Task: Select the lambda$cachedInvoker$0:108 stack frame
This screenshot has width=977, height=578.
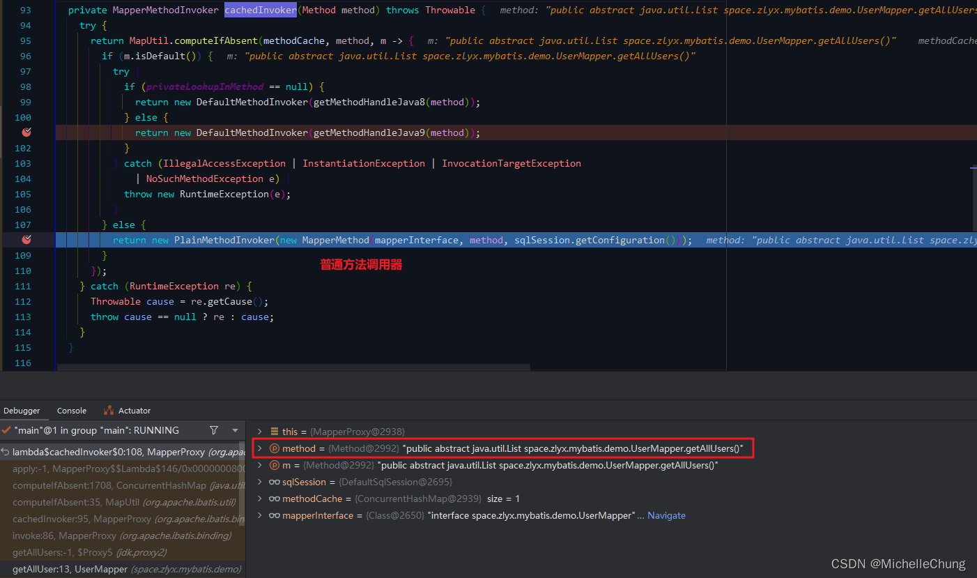Action: 123,452
